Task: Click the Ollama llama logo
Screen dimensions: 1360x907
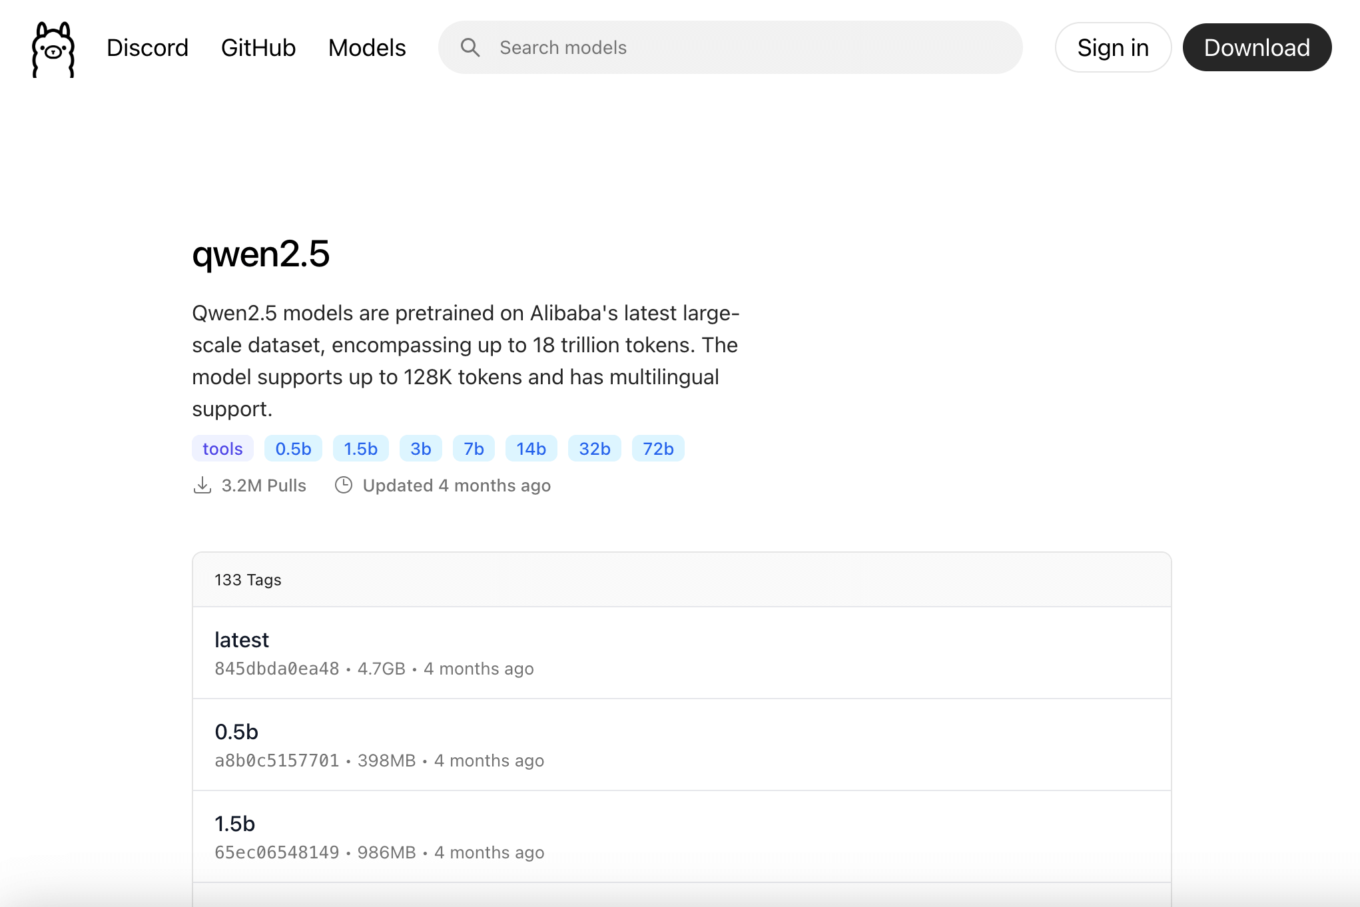Action: pos(53,48)
